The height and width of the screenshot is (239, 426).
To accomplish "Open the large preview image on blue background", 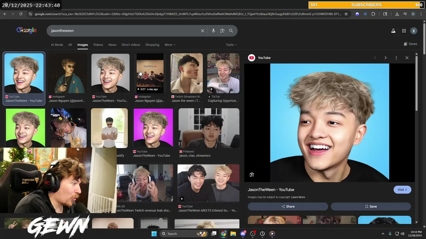I will point(329,123).
